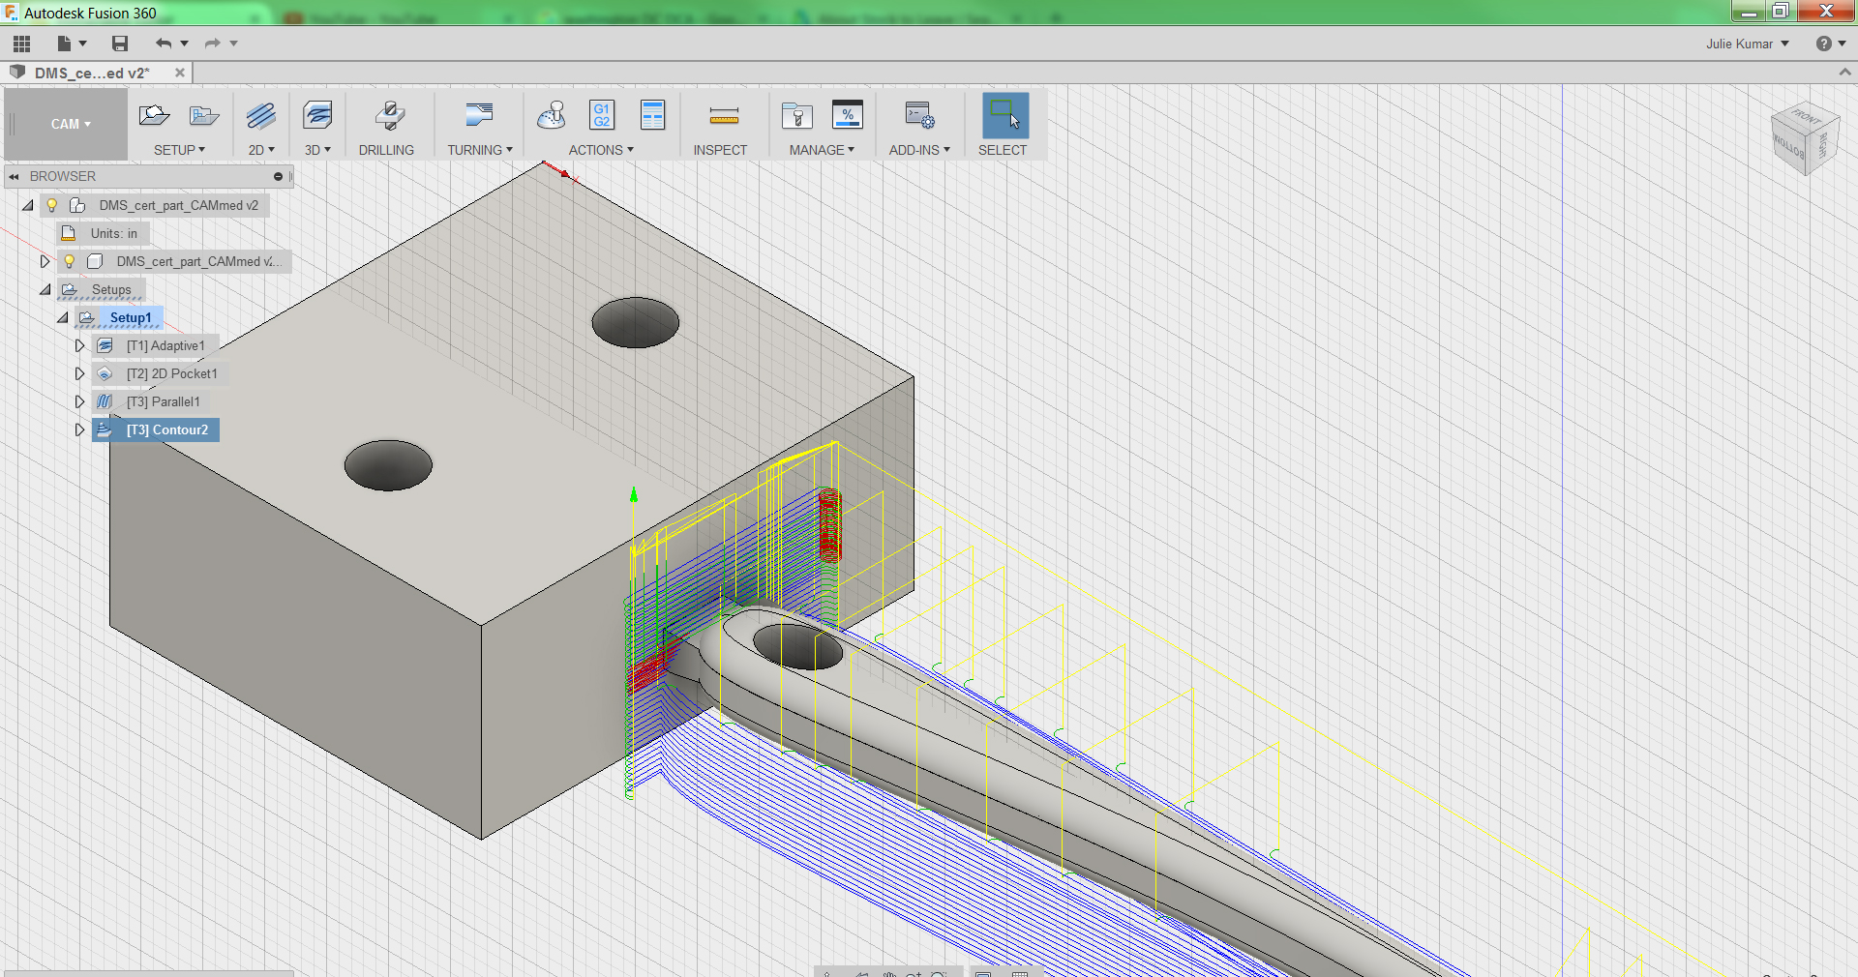Collapse the toolbar with the chevron
Image resolution: width=1858 pixels, height=977 pixels.
pyautogui.click(x=1844, y=73)
